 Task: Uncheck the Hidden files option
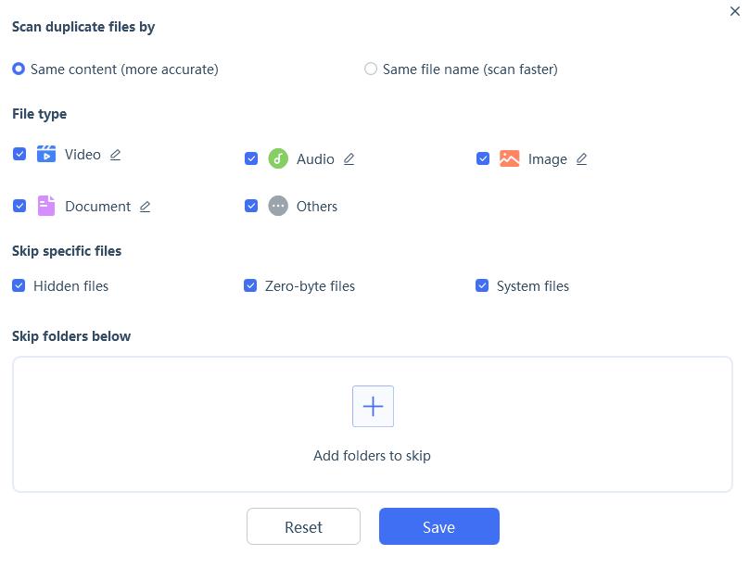(19, 286)
